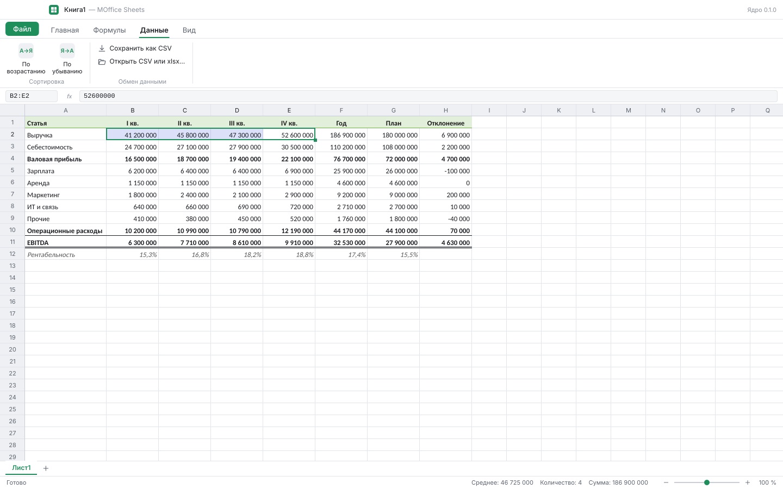Image resolution: width=783 pixels, height=489 pixels.
Task: Open the Файл menu
Action: pos(22,29)
